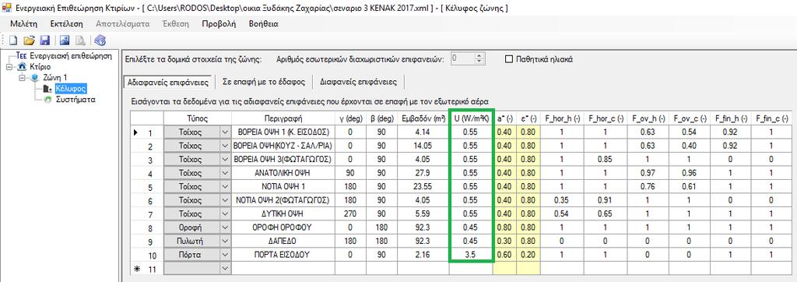
Task: Click the green icon beside Συστήματα
Action: coord(47,99)
